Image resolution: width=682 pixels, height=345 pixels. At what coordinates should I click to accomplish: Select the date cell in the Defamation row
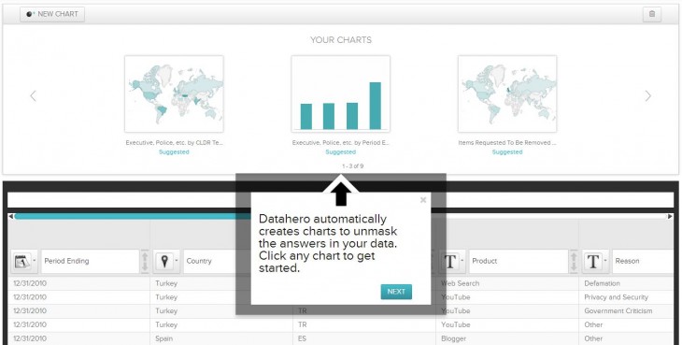(x=79, y=283)
